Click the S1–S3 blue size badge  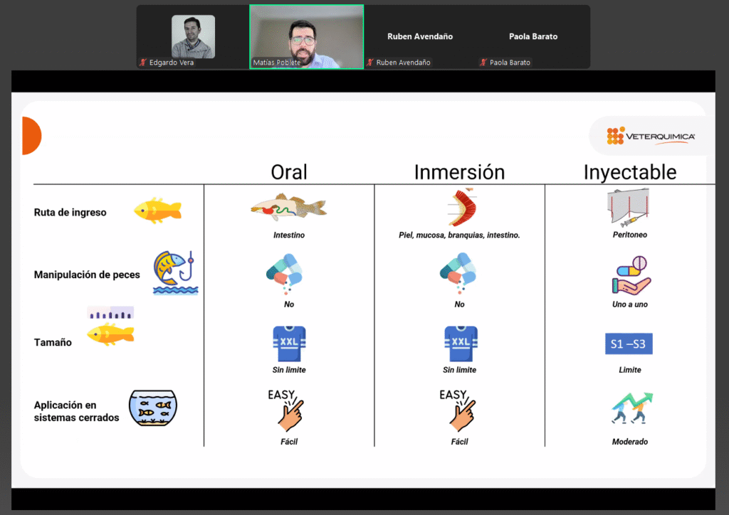[629, 344]
